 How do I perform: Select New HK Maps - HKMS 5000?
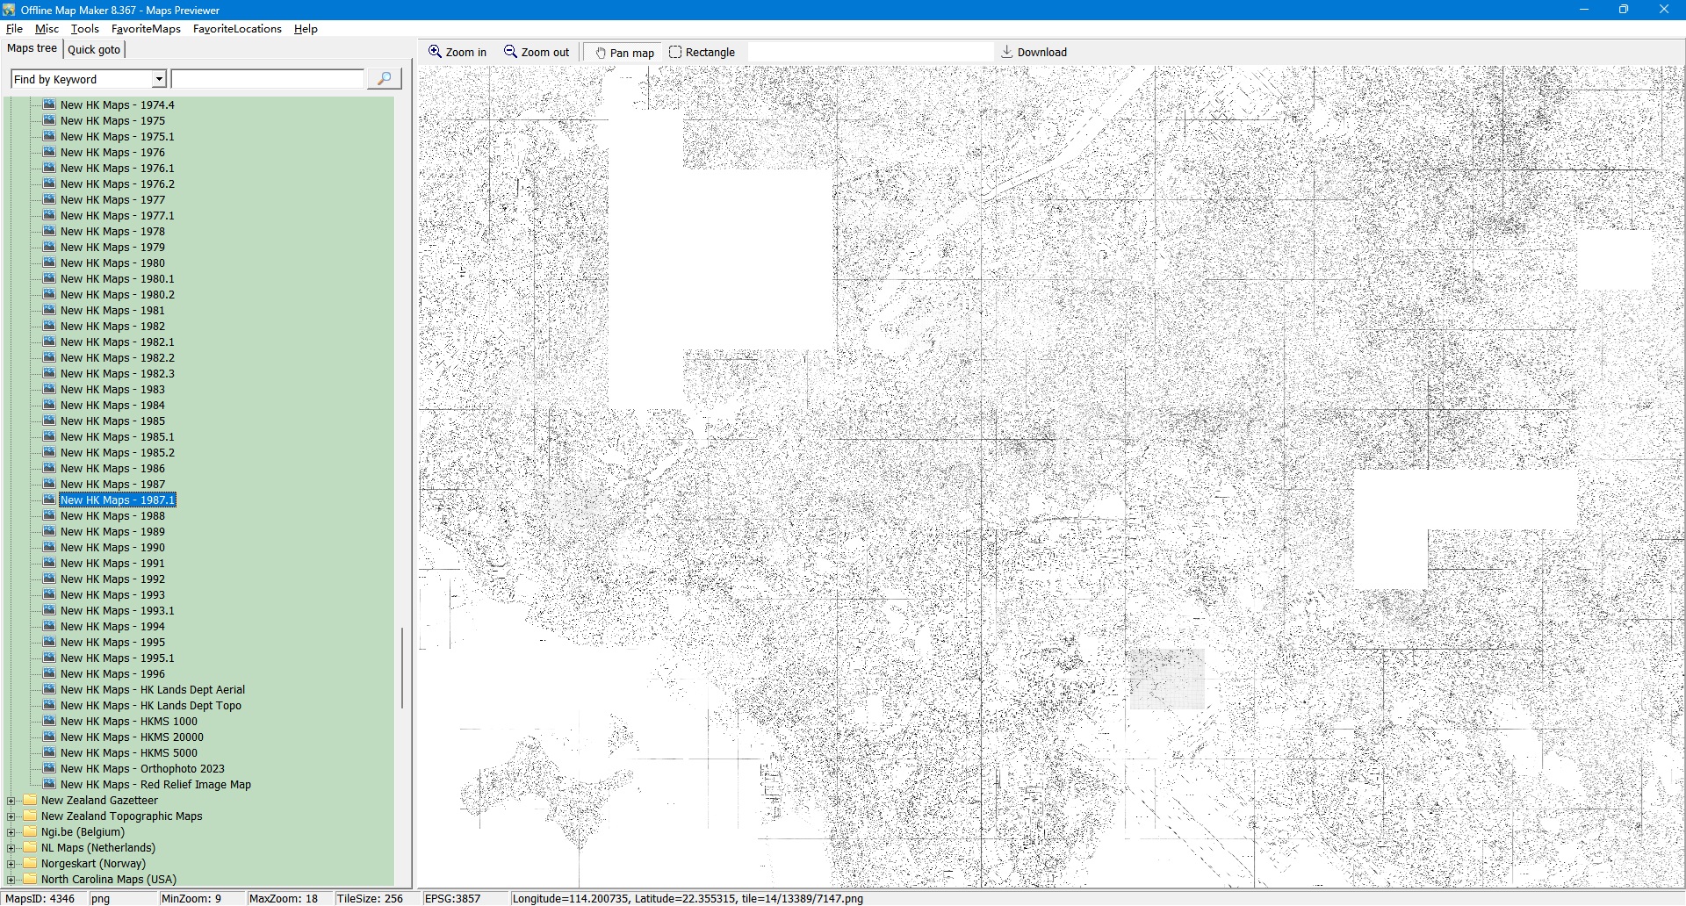click(128, 753)
